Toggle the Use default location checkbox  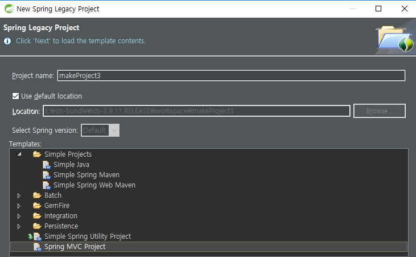point(16,96)
